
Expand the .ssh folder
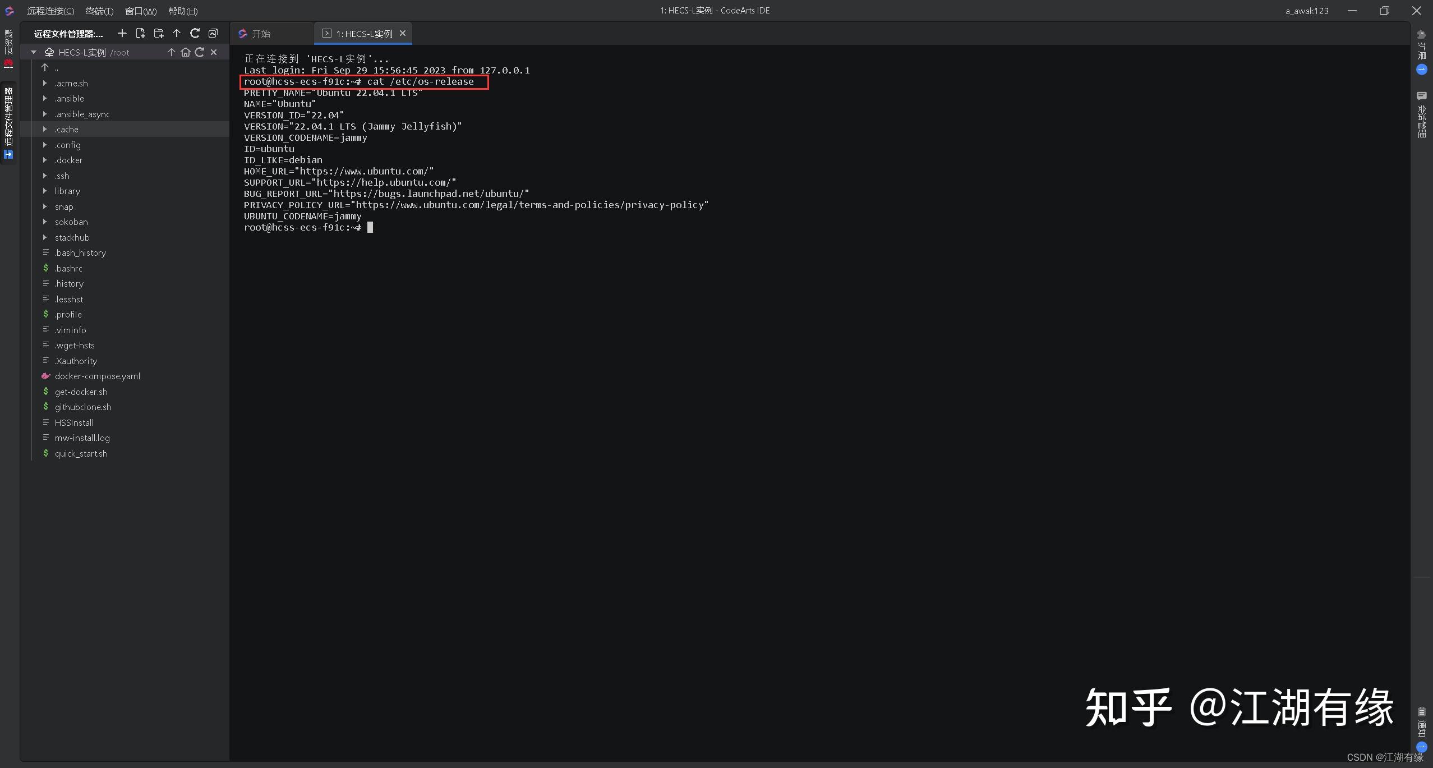coord(45,176)
